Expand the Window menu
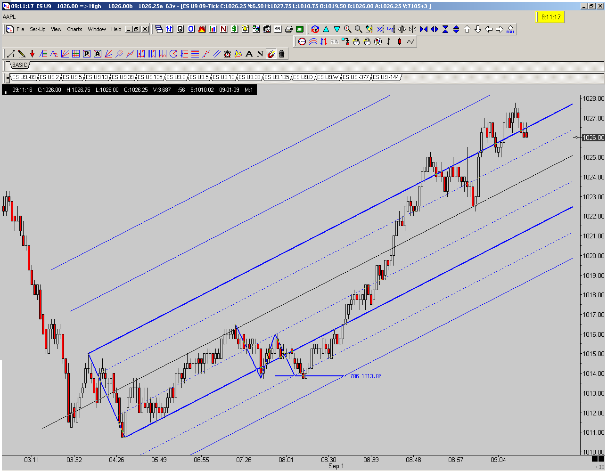The width and height of the screenshot is (607, 471). click(x=97, y=29)
